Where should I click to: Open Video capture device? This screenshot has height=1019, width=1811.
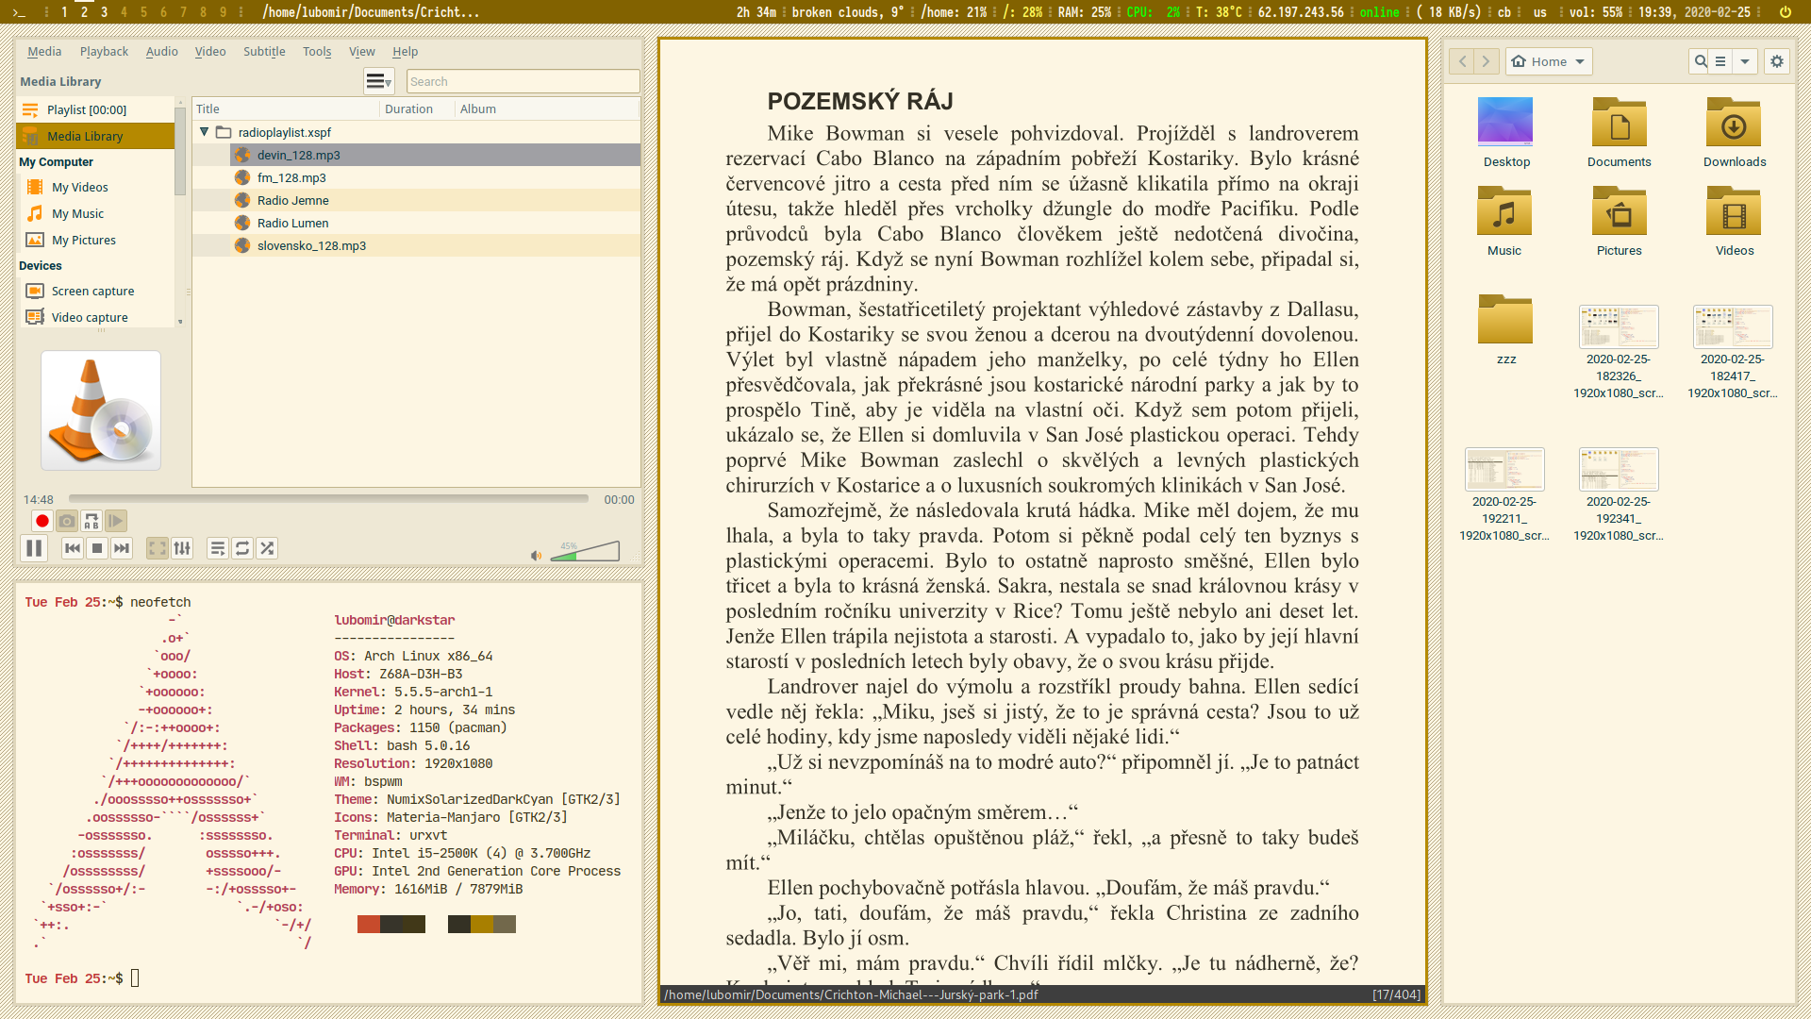tap(95, 317)
